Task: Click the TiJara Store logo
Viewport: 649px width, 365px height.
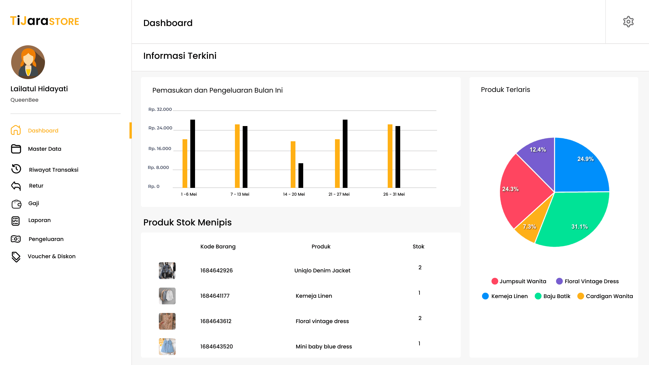Action: click(x=45, y=21)
